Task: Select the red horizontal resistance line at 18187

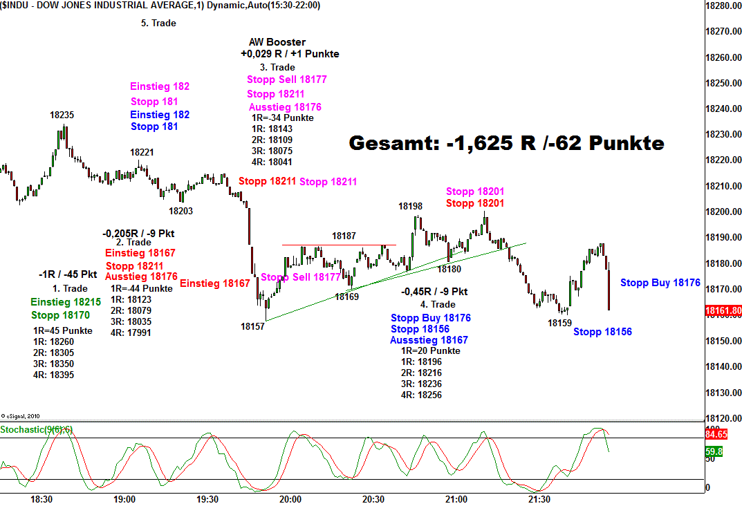Action: point(339,245)
